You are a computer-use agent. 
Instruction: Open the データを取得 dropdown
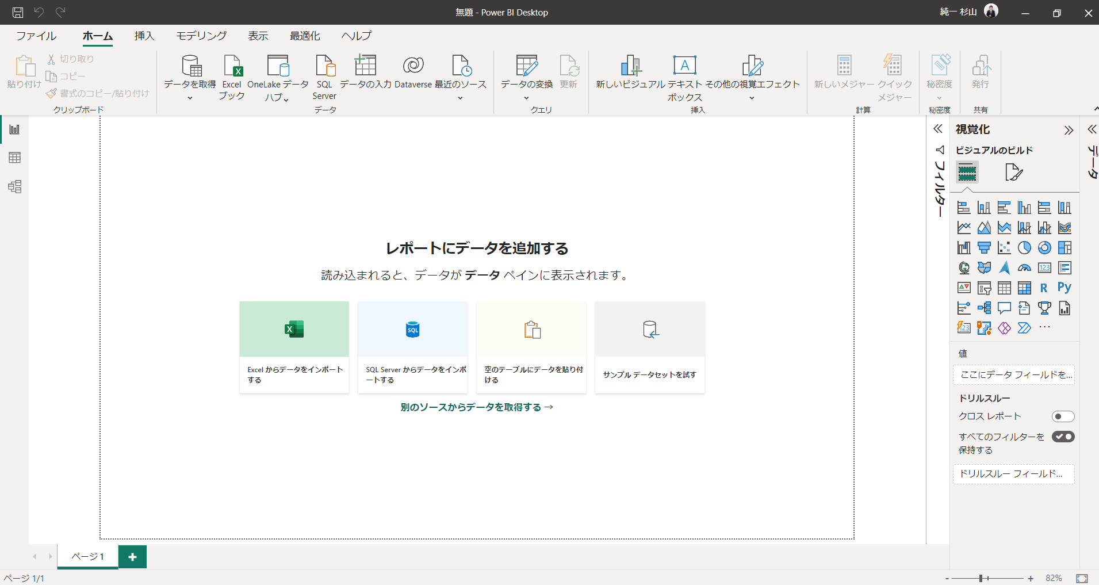pyautogui.click(x=190, y=98)
